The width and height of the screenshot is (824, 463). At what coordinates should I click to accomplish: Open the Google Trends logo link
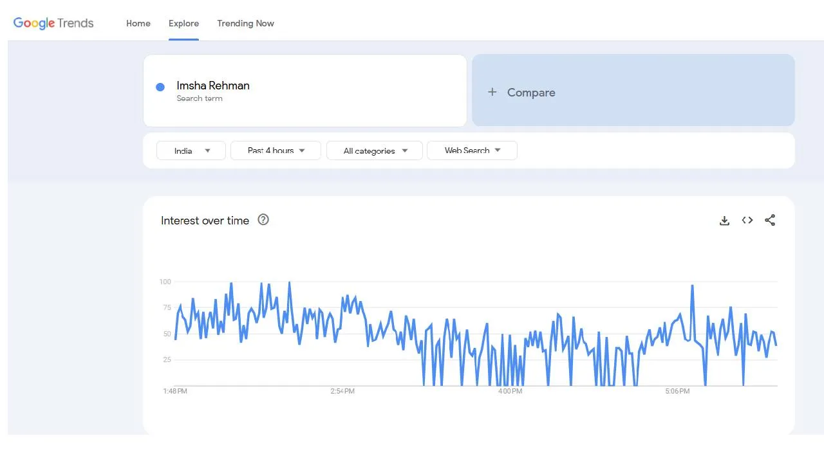(53, 23)
